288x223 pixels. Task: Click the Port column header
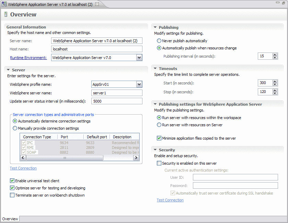[70, 137]
